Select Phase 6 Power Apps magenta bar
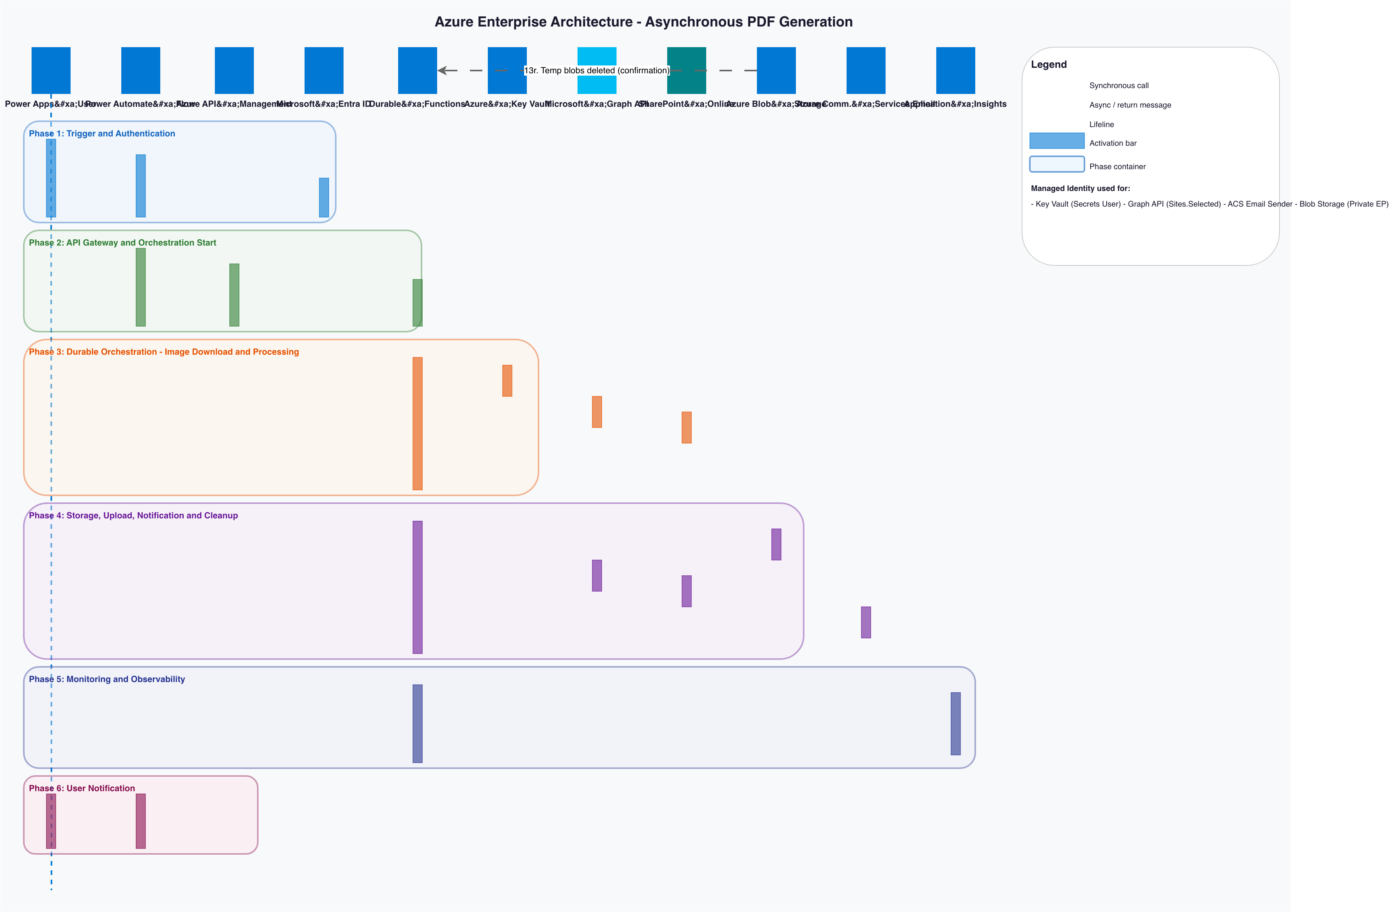Viewport: 1389px width, 912px height. [51, 821]
